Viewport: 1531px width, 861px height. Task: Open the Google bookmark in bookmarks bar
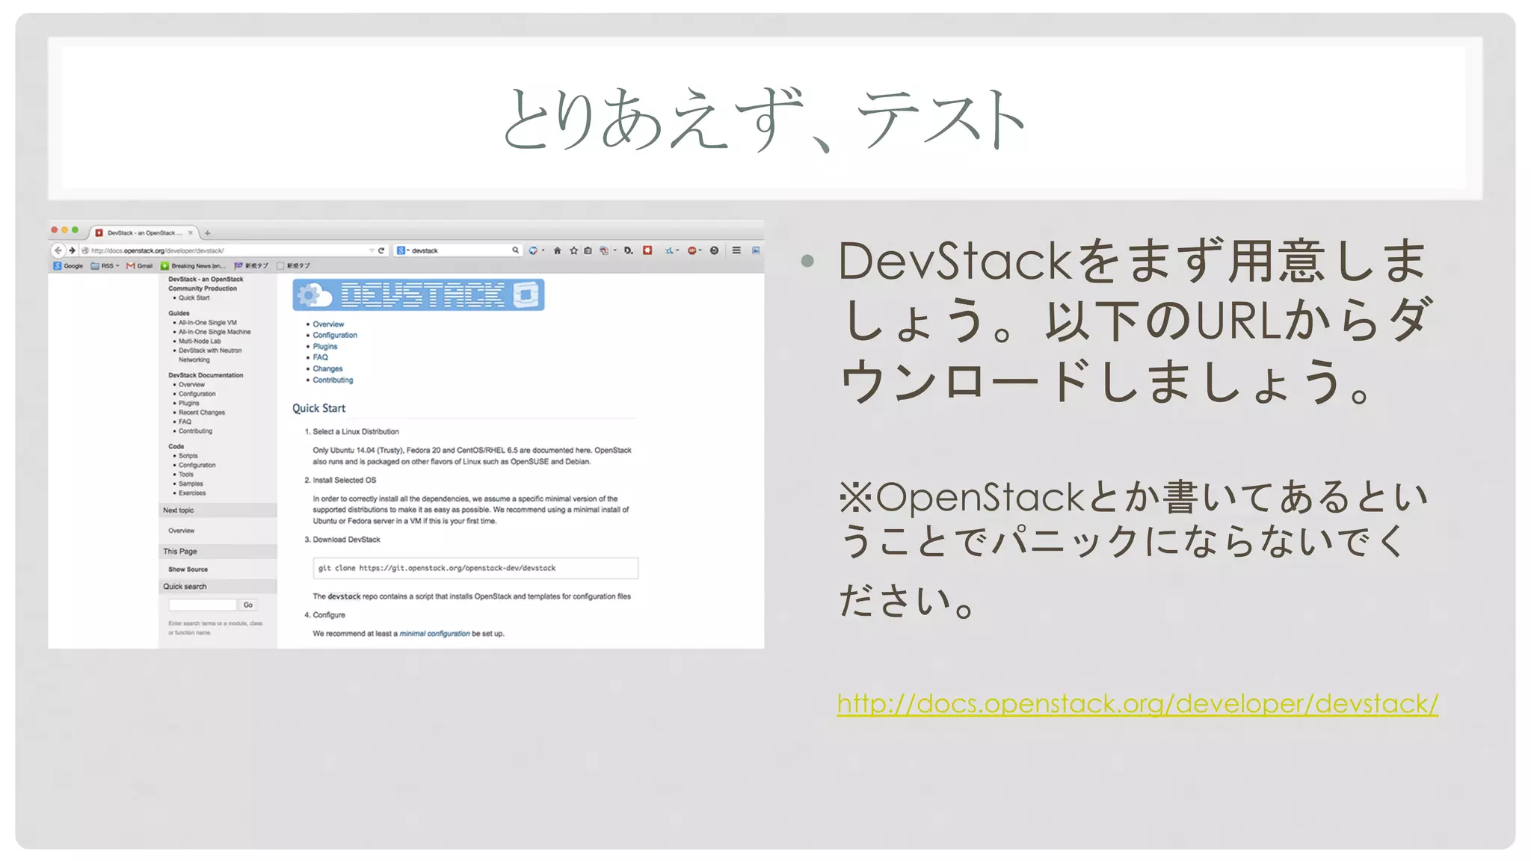(x=68, y=265)
